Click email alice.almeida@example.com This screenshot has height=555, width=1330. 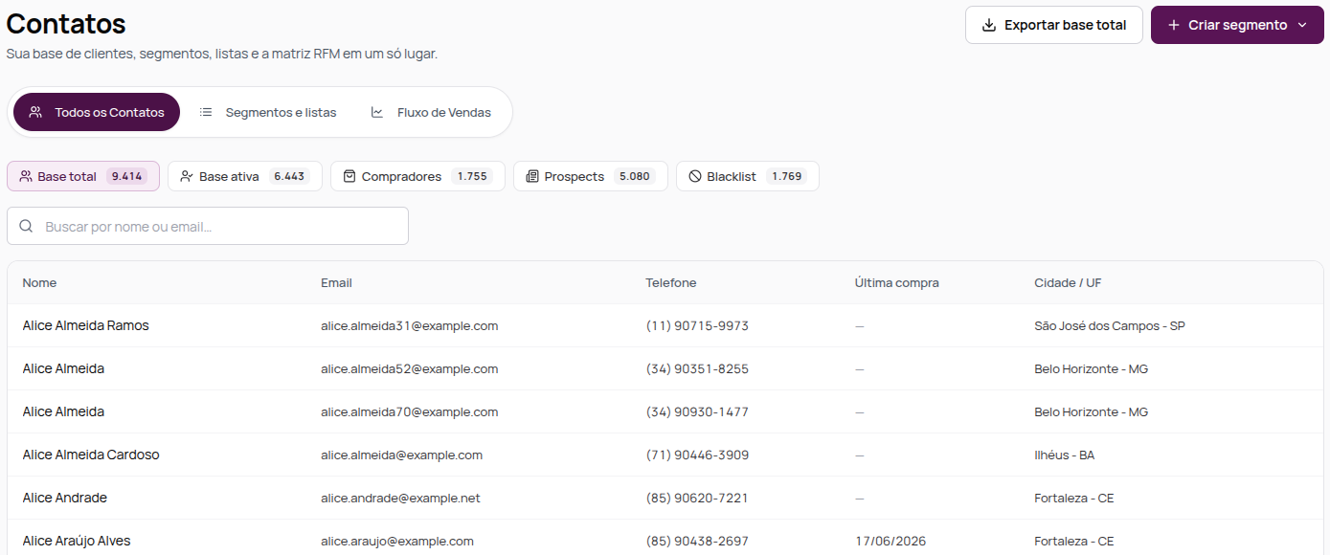pos(402,455)
